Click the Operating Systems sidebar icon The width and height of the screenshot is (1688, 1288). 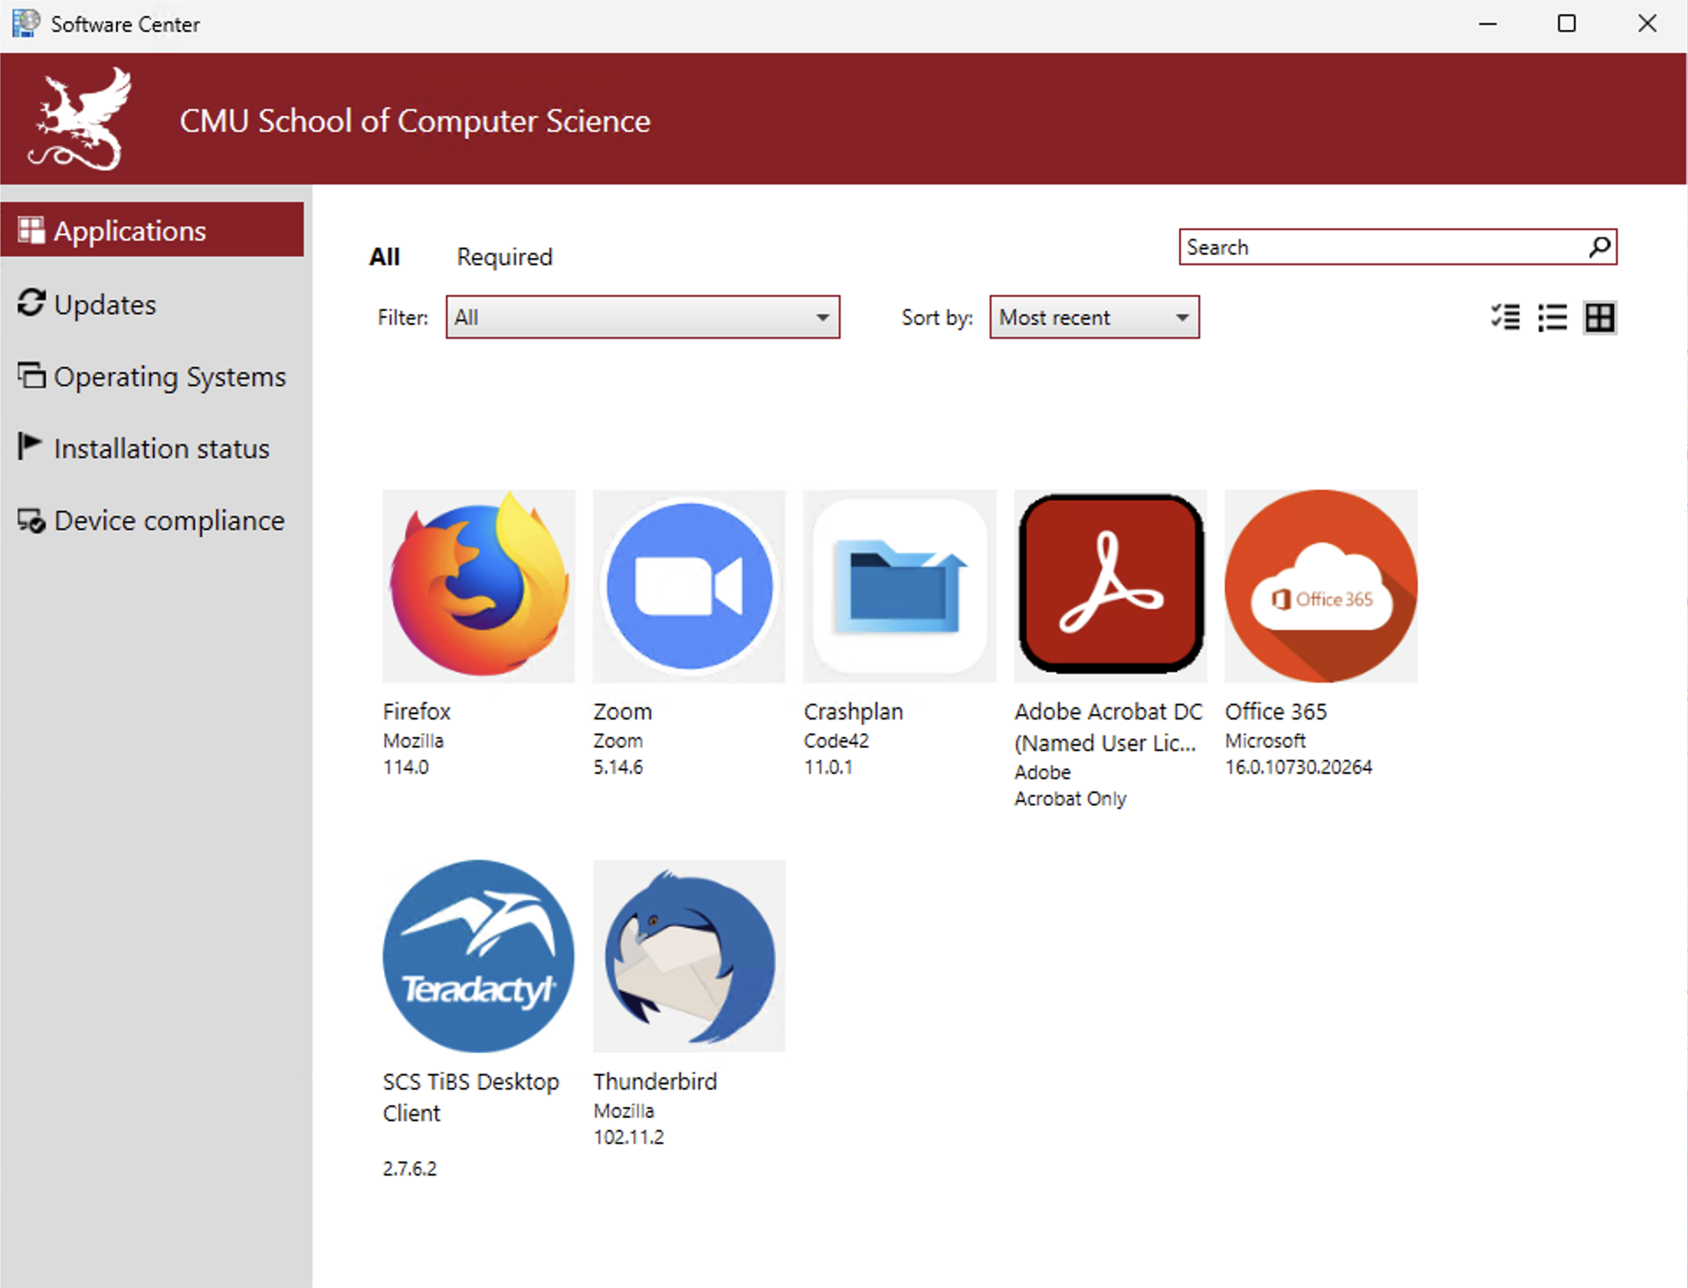click(x=32, y=376)
